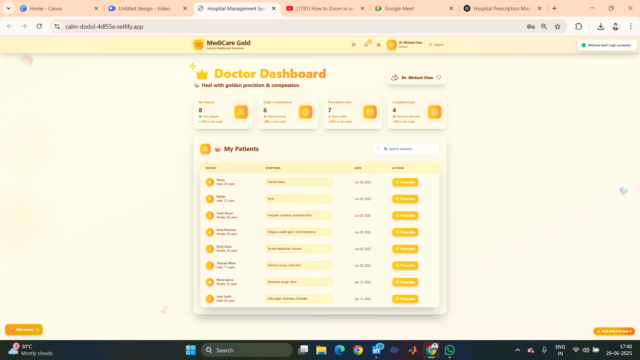The width and height of the screenshot is (640, 360).
Task: Open WhatsApp from the taskbar
Action: pos(449,350)
